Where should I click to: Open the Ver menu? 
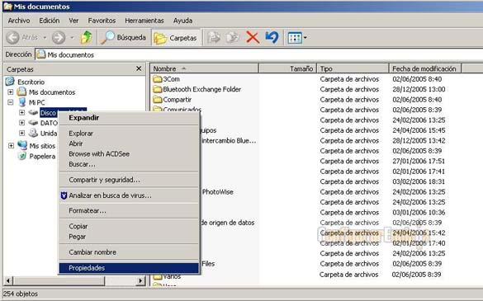click(73, 21)
